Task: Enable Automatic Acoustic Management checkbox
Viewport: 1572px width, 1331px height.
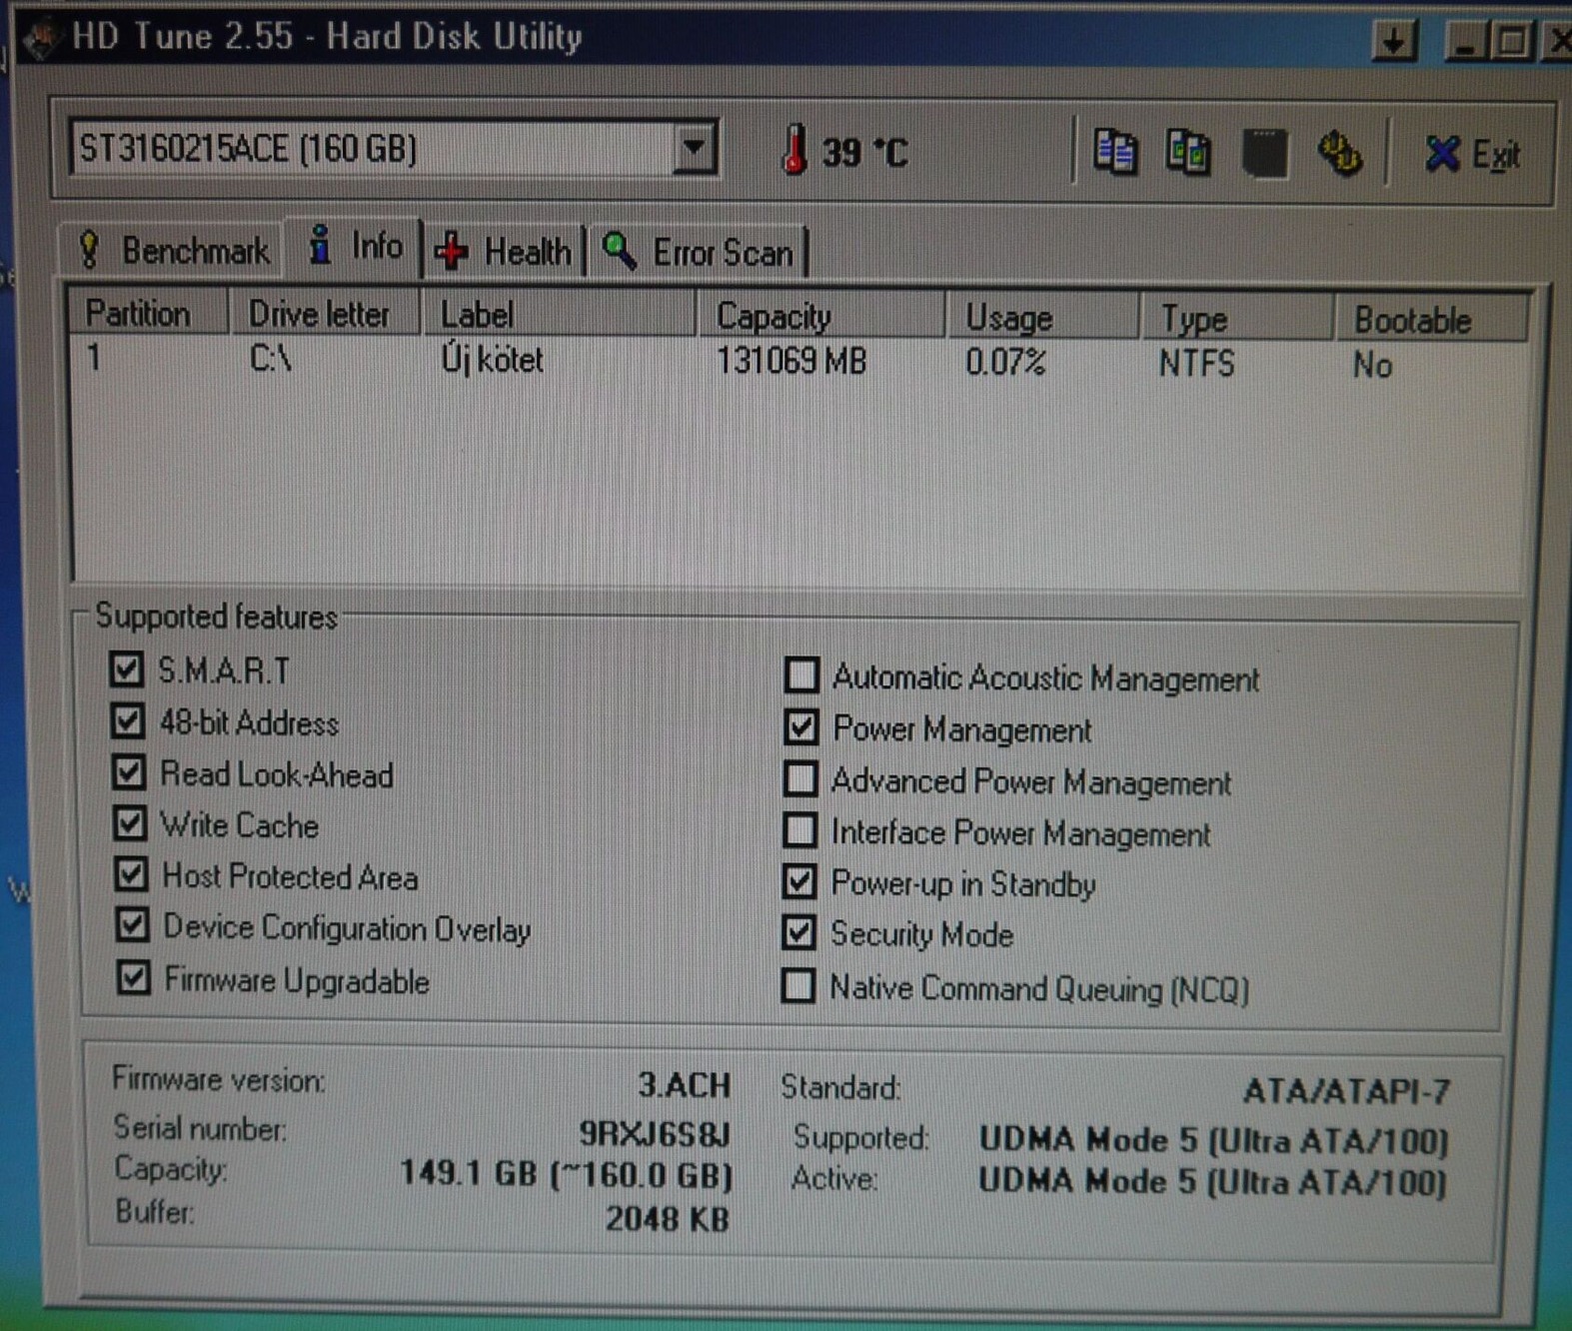Action: coord(801,675)
